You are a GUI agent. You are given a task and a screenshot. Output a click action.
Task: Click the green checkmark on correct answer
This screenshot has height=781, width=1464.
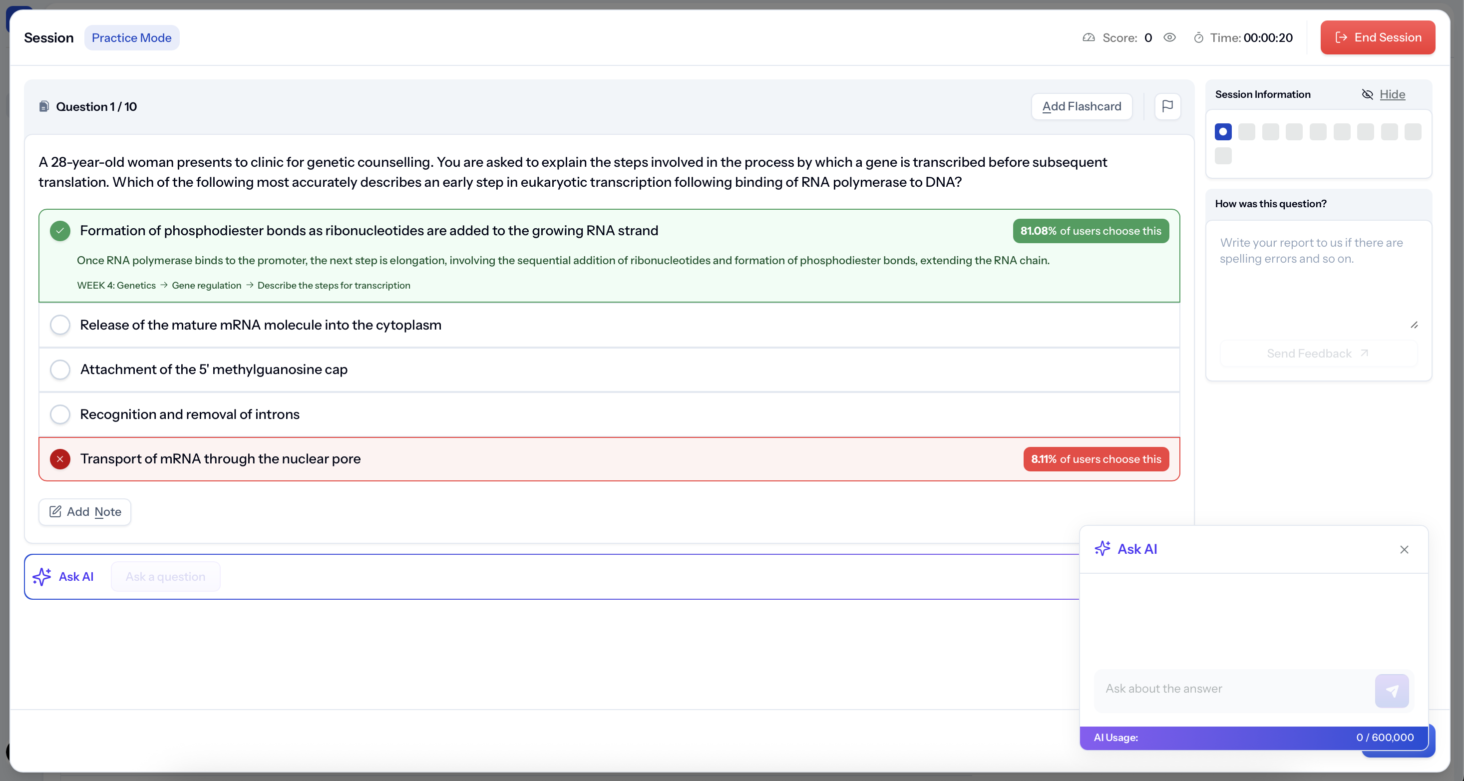point(60,231)
